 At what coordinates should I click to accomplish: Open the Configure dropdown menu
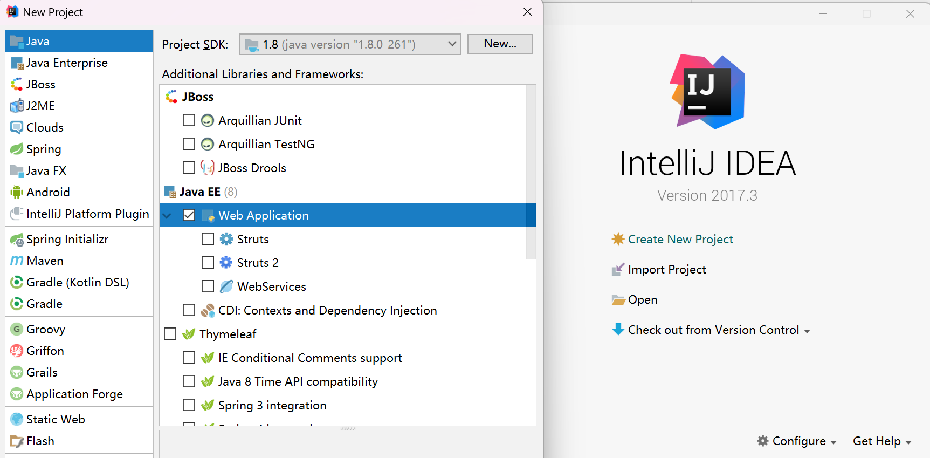[x=797, y=441]
